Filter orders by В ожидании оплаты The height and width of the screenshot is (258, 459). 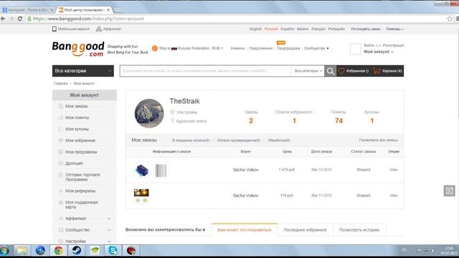[x=191, y=140]
